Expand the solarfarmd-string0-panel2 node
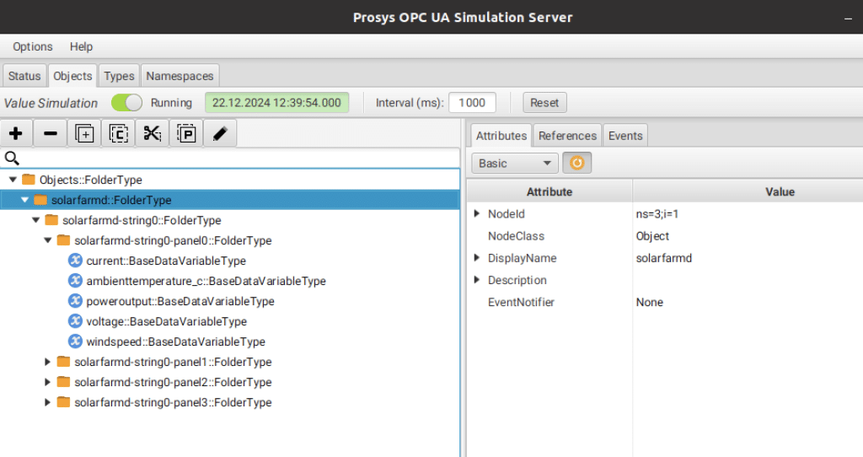 click(48, 382)
